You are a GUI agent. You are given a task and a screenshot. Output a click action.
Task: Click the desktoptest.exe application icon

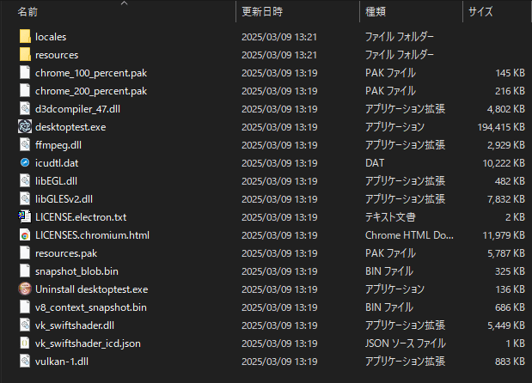tap(25, 126)
